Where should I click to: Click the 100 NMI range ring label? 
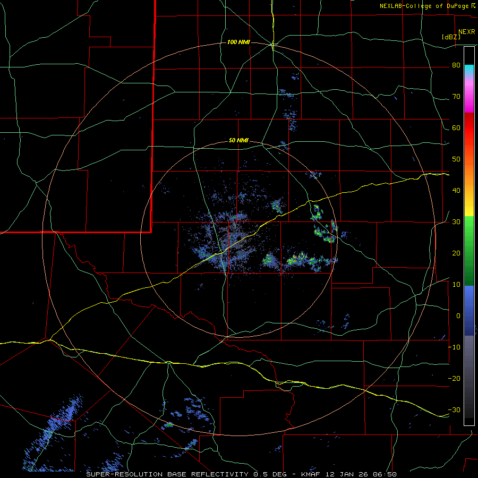click(x=238, y=42)
